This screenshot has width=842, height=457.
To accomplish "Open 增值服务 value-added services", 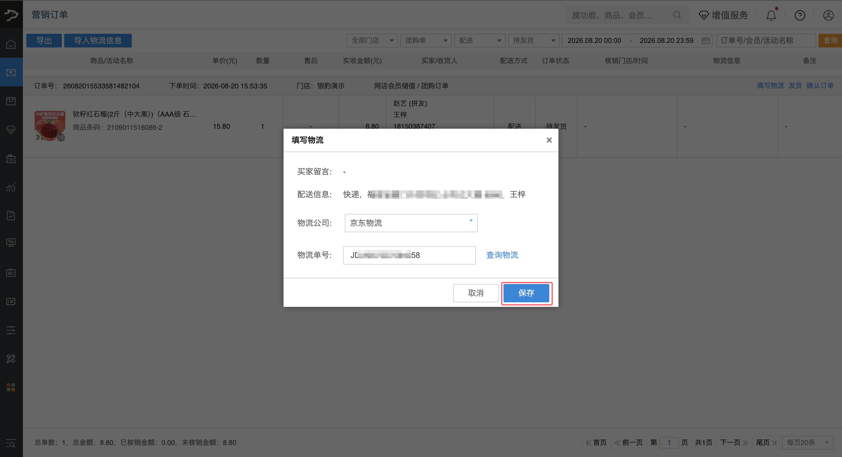I will 723,15.
